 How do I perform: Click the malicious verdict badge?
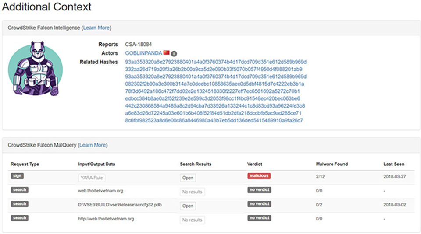[x=259, y=176]
